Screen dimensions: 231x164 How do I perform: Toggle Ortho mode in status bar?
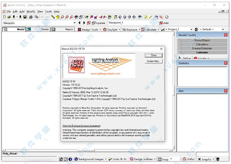tap(188, 159)
